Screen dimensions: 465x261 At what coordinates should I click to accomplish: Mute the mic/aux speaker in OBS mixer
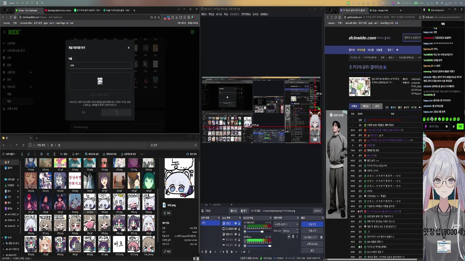(x=245, y=246)
